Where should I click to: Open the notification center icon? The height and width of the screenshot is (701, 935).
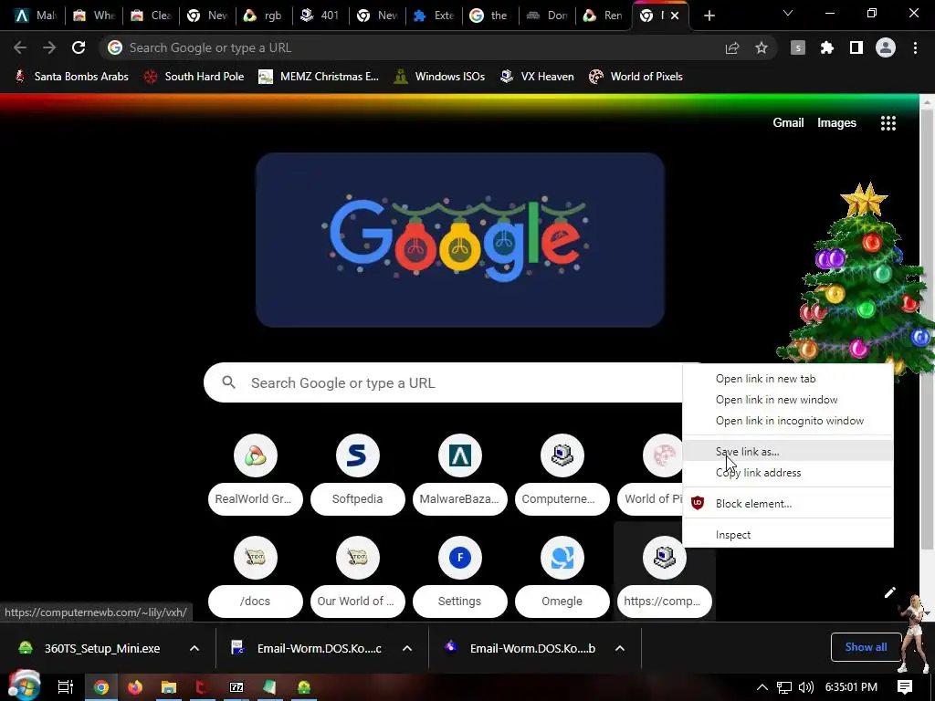coord(905,687)
